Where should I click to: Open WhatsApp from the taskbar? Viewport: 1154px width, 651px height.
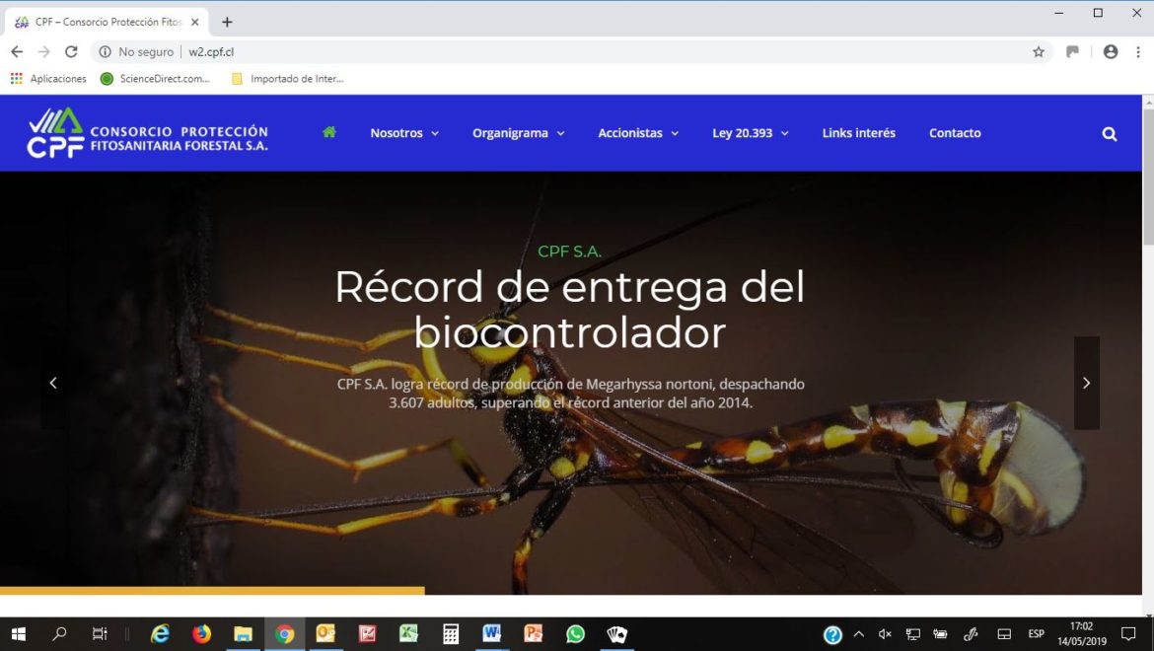575,634
